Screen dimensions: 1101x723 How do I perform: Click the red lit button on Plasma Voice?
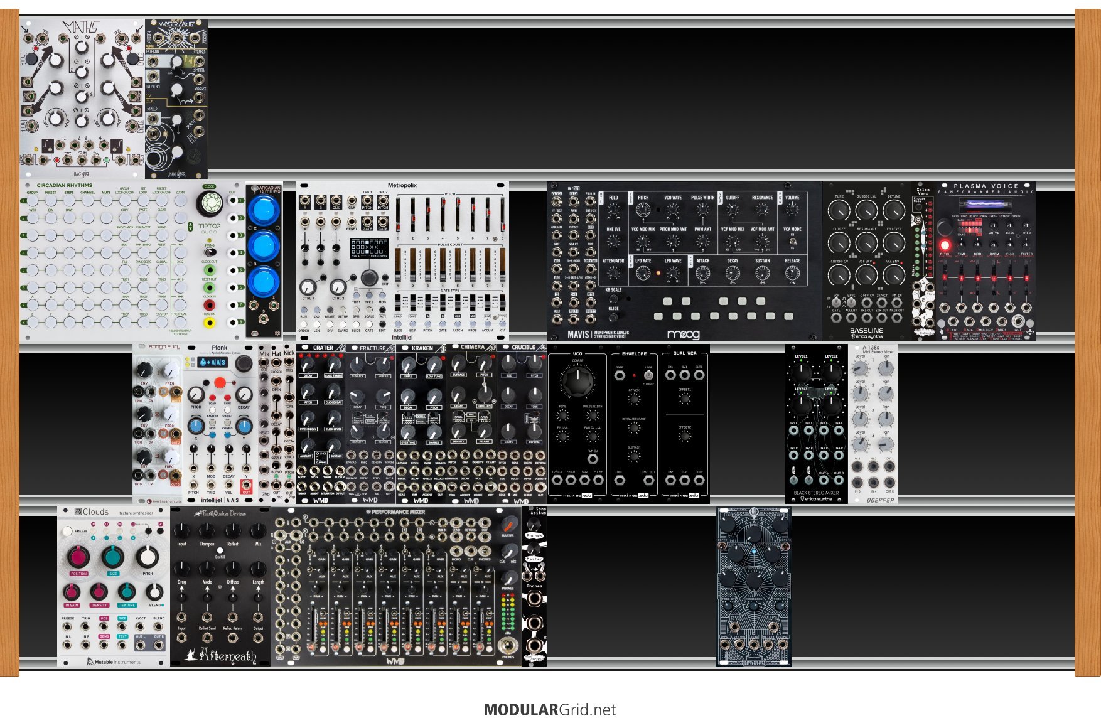click(x=945, y=245)
